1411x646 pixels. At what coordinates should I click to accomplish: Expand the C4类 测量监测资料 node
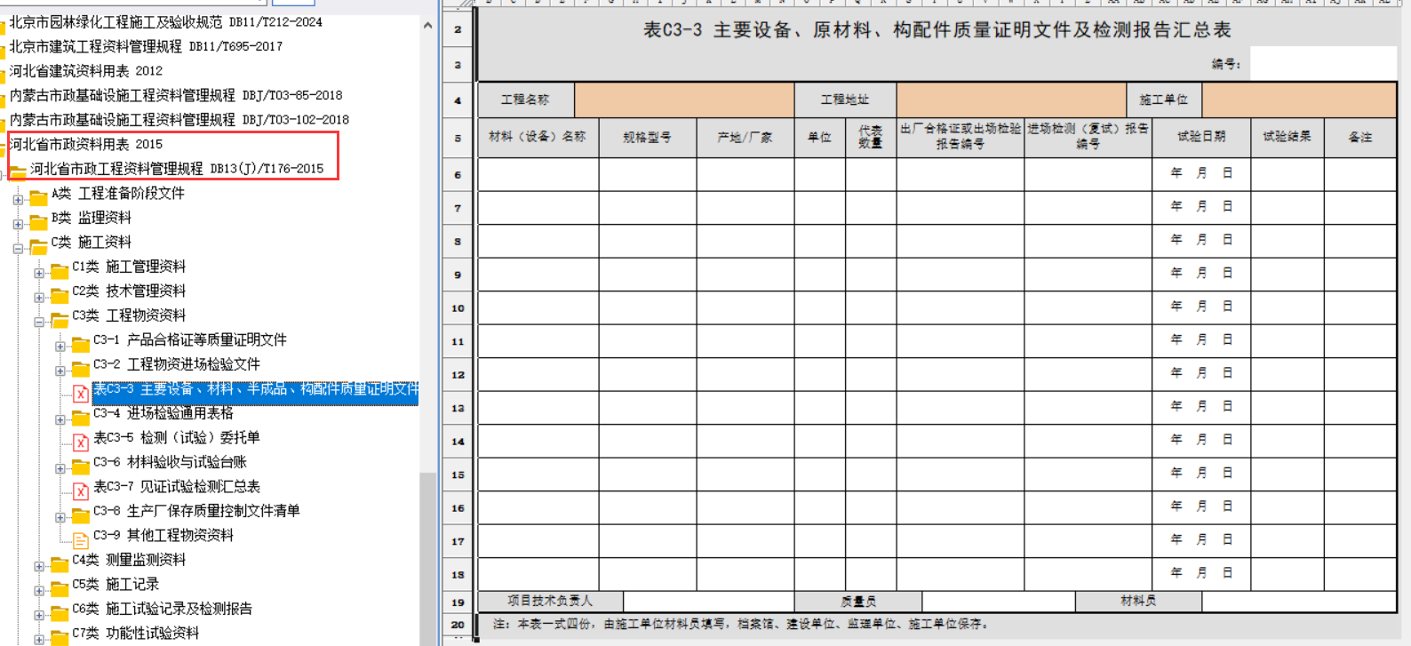pyautogui.click(x=39, y=566)
